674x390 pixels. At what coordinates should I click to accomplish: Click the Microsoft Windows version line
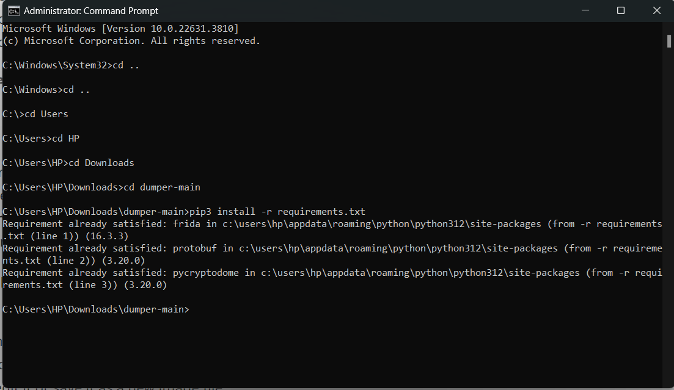120,29
